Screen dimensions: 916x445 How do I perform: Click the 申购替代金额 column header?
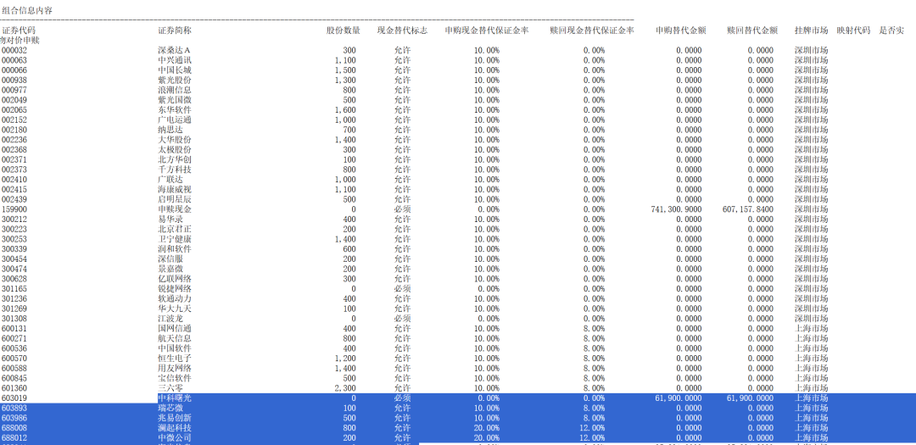point(680,31)
